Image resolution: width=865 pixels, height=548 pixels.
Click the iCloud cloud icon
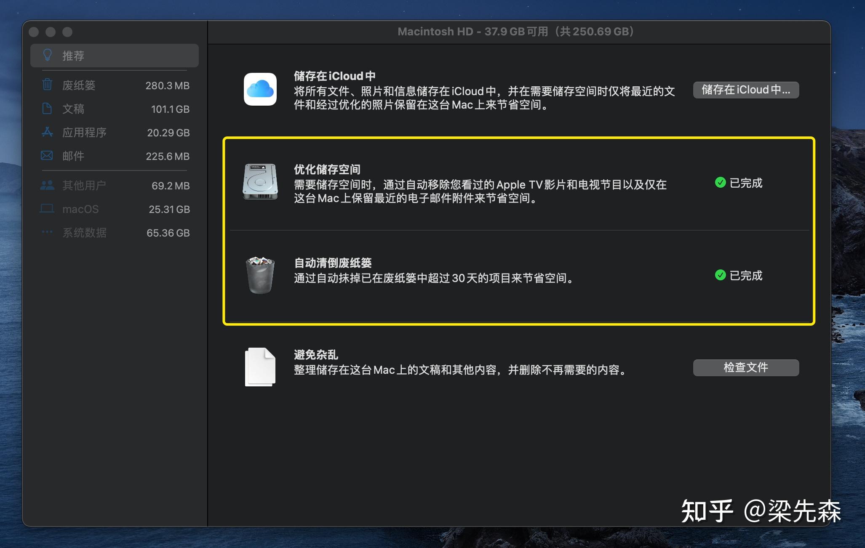point(260,89)
